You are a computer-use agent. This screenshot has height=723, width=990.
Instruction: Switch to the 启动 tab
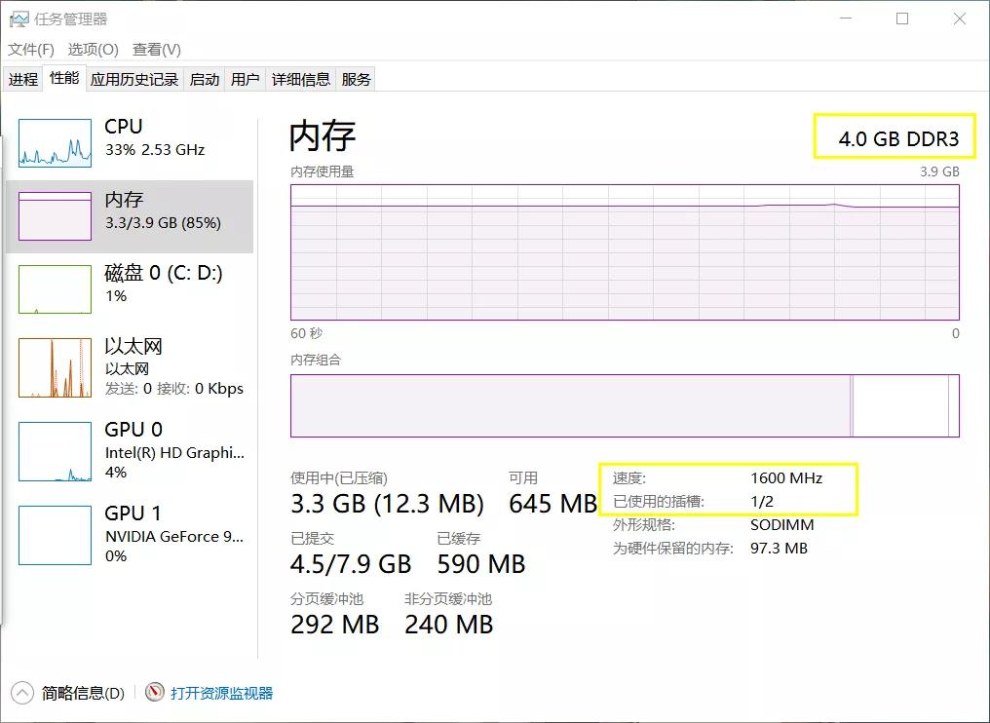pyautogui.click(x=204, y=79)
